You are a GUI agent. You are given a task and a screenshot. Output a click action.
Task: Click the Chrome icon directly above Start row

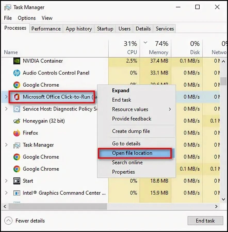tap(17, 169)
